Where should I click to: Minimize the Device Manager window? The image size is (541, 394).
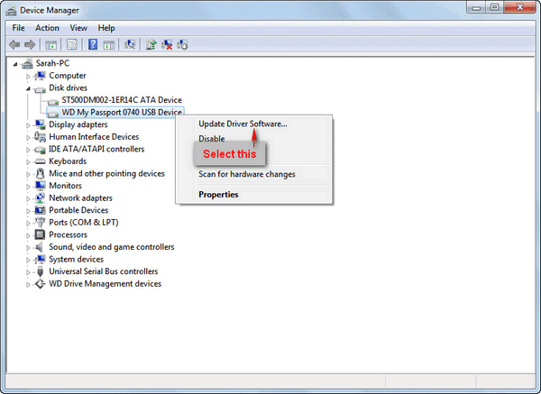477,7
